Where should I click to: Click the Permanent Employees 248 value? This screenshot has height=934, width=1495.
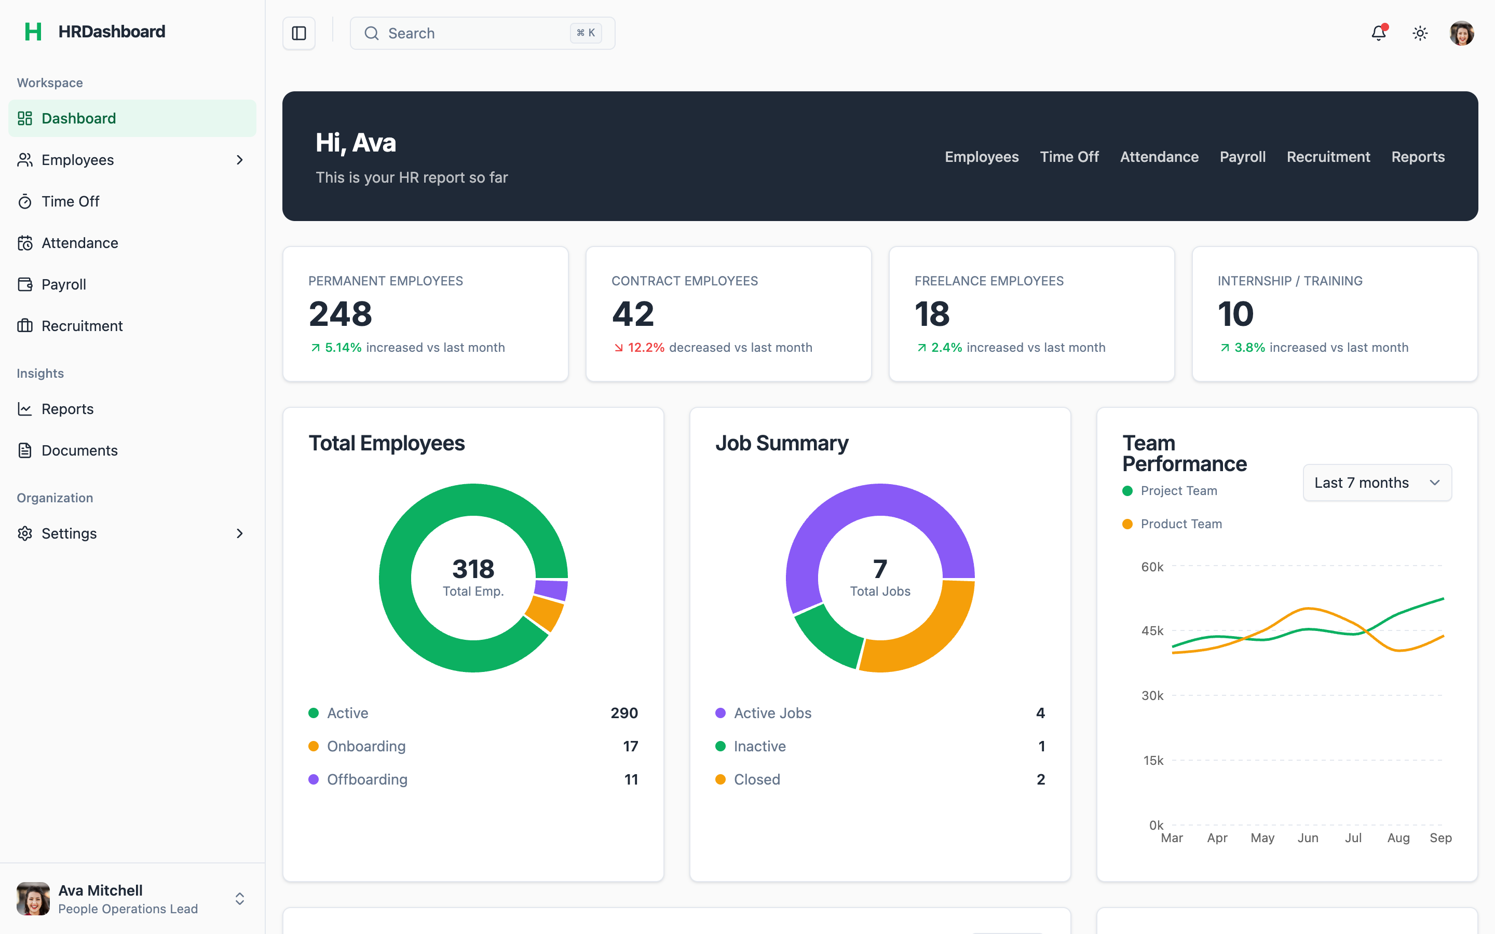pyautogui.click(x=341, y=314)
